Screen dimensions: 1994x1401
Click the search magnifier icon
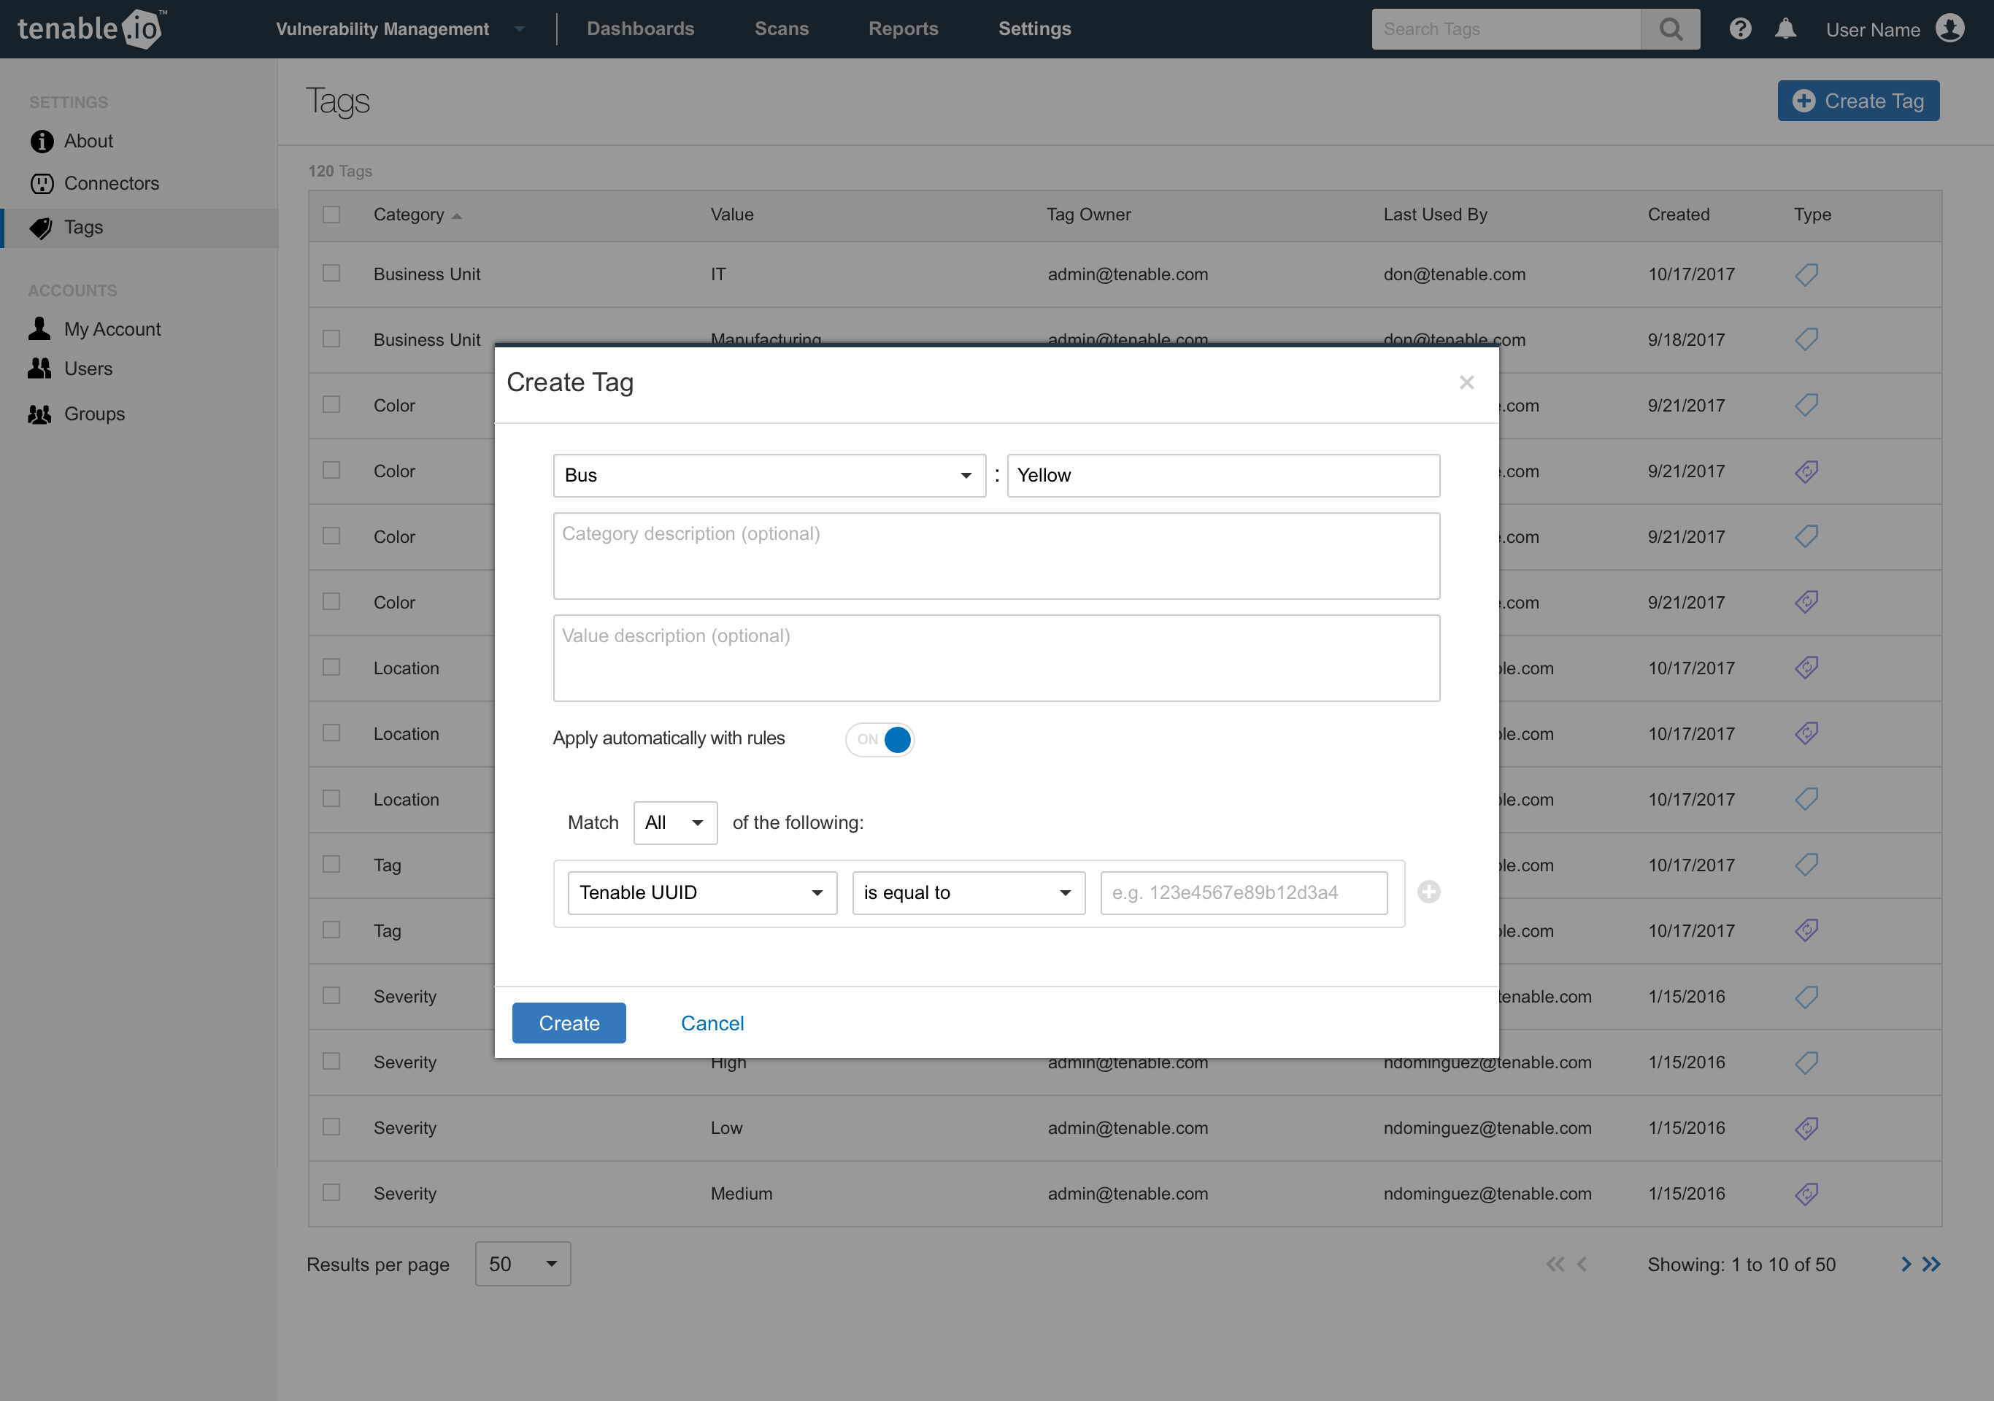click(x=1670, y=28)
